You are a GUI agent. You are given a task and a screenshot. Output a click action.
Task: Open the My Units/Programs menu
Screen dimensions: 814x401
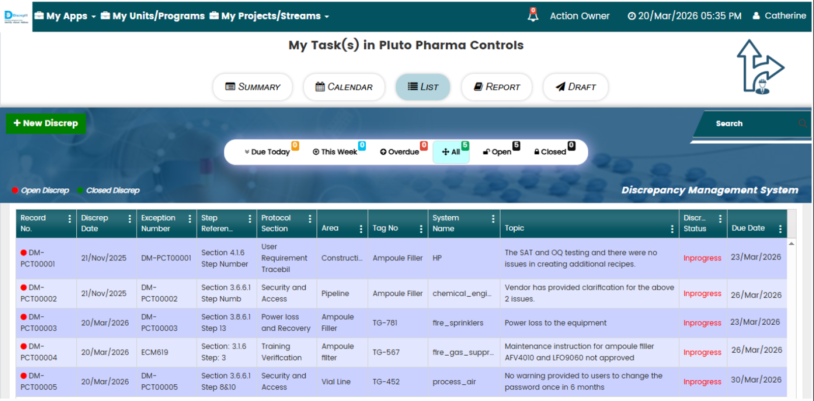coord(153,16)
